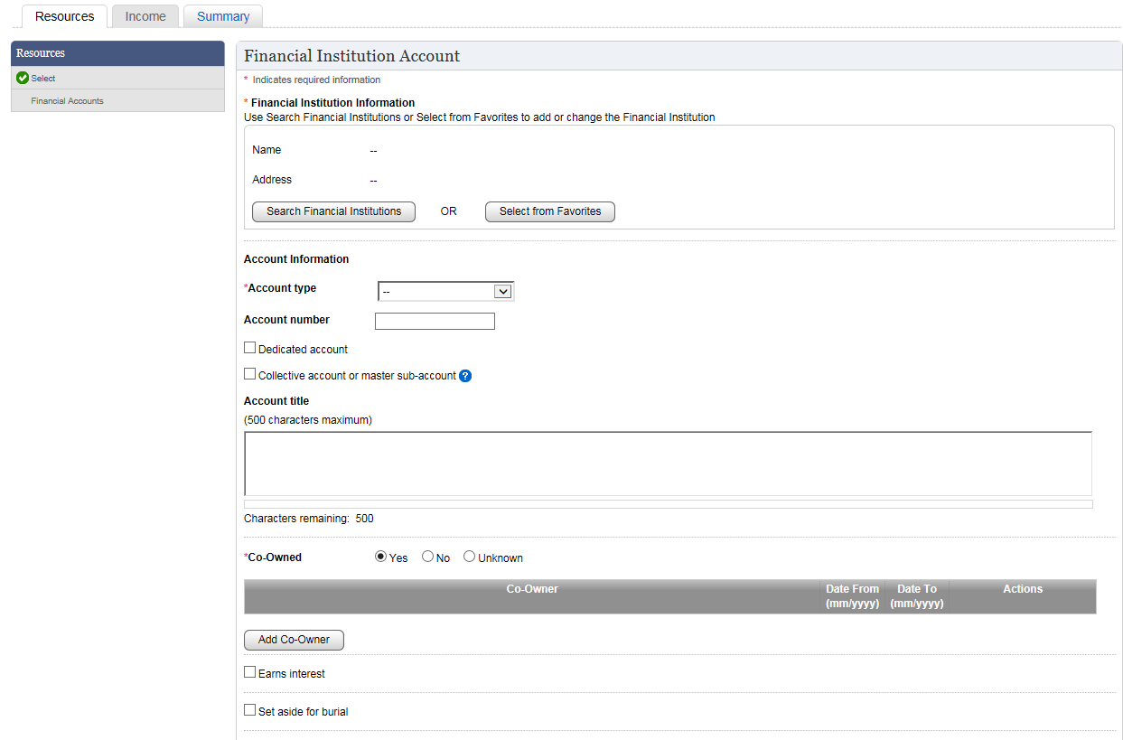Viewport: 1123px width, 740px height.
Task: Click the Date To column header
Action: (x=917, y=596)
